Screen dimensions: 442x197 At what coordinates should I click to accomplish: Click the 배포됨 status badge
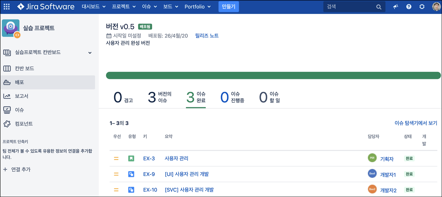145,27
